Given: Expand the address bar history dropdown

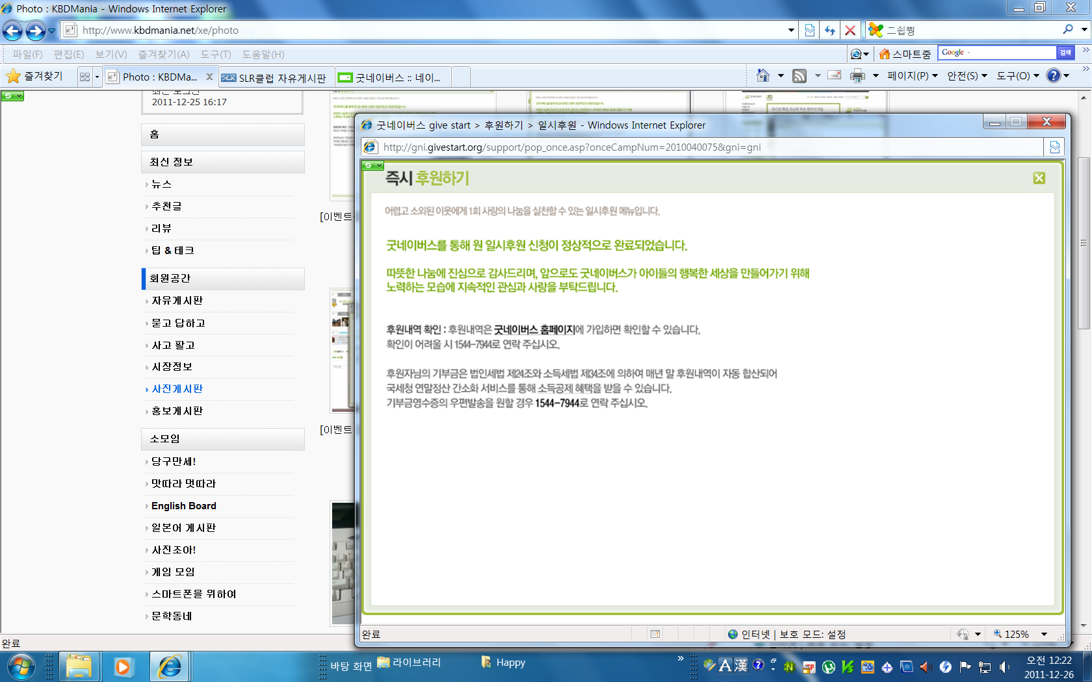Looking at the screenshot, I should (791, 31).
